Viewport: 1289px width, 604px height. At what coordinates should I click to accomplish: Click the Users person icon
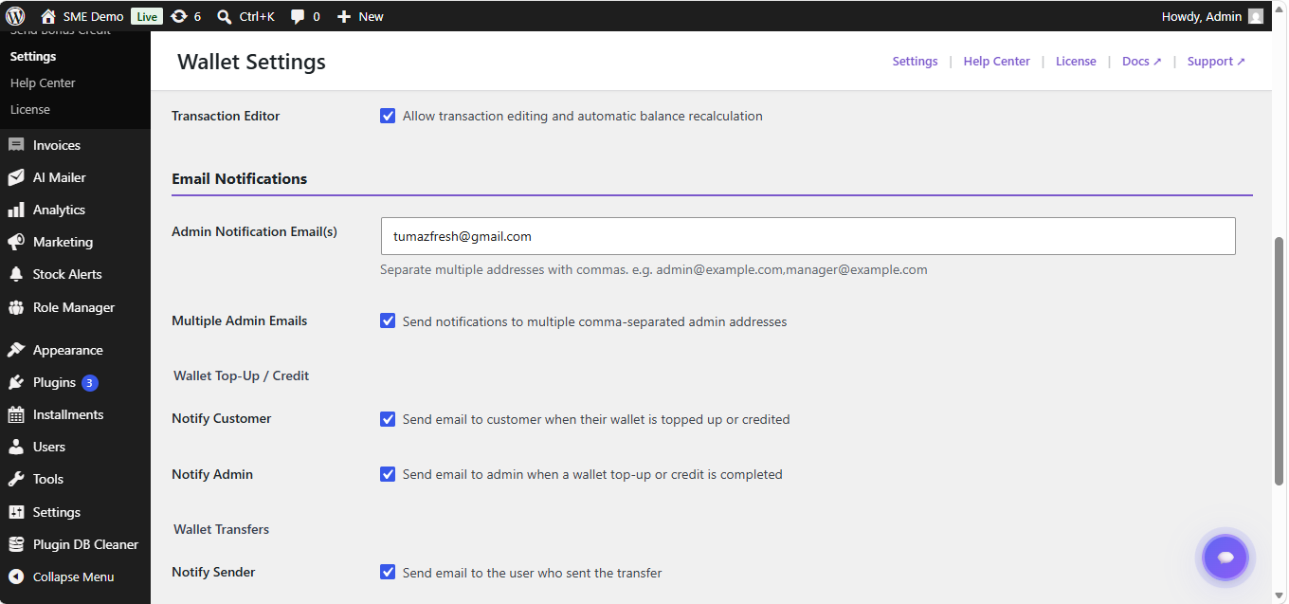tap(16, 447)
